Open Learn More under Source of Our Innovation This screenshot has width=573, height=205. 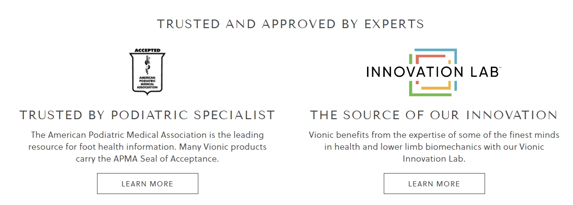click(434, 184)
